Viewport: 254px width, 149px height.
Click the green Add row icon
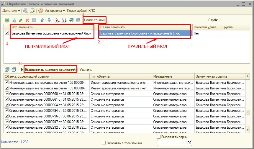pos(7,20)
